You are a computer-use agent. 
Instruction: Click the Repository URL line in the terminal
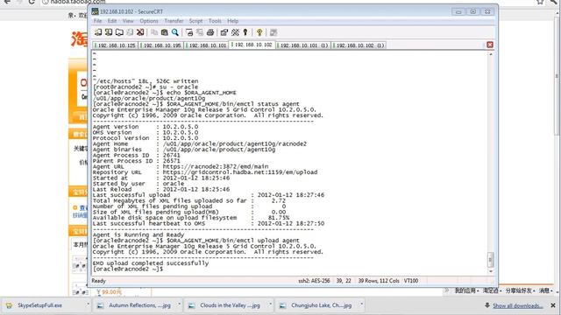tap(204, 172)
